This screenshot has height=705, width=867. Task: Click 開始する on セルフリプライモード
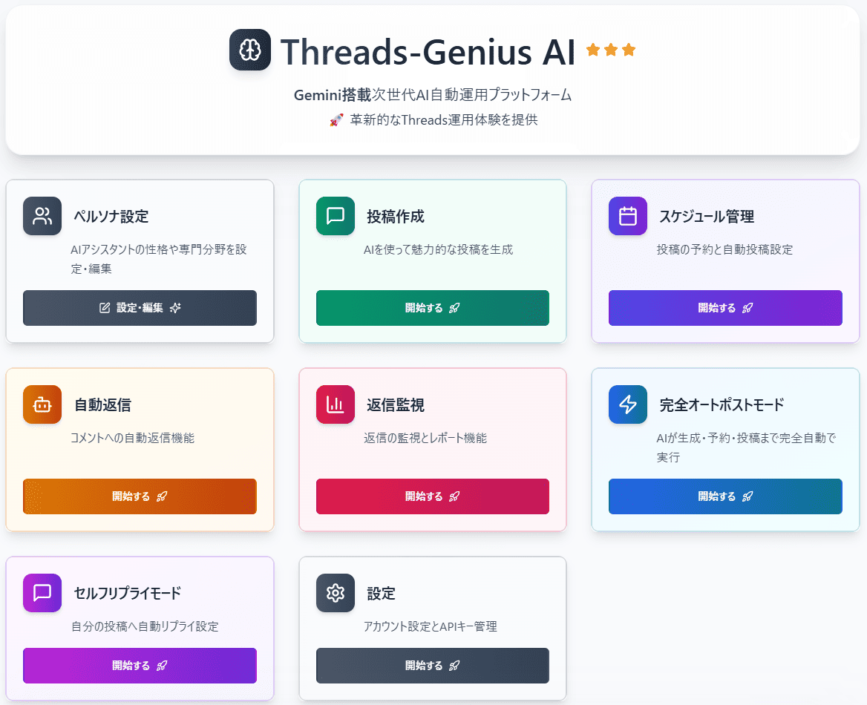point(140,666)
